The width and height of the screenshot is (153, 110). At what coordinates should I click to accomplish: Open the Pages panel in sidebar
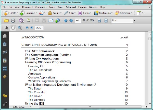coord(5,36)
